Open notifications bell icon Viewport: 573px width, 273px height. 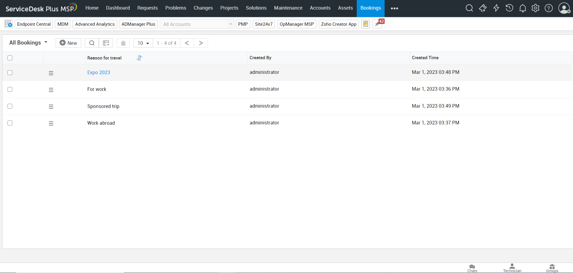click(x=522, y=8)
